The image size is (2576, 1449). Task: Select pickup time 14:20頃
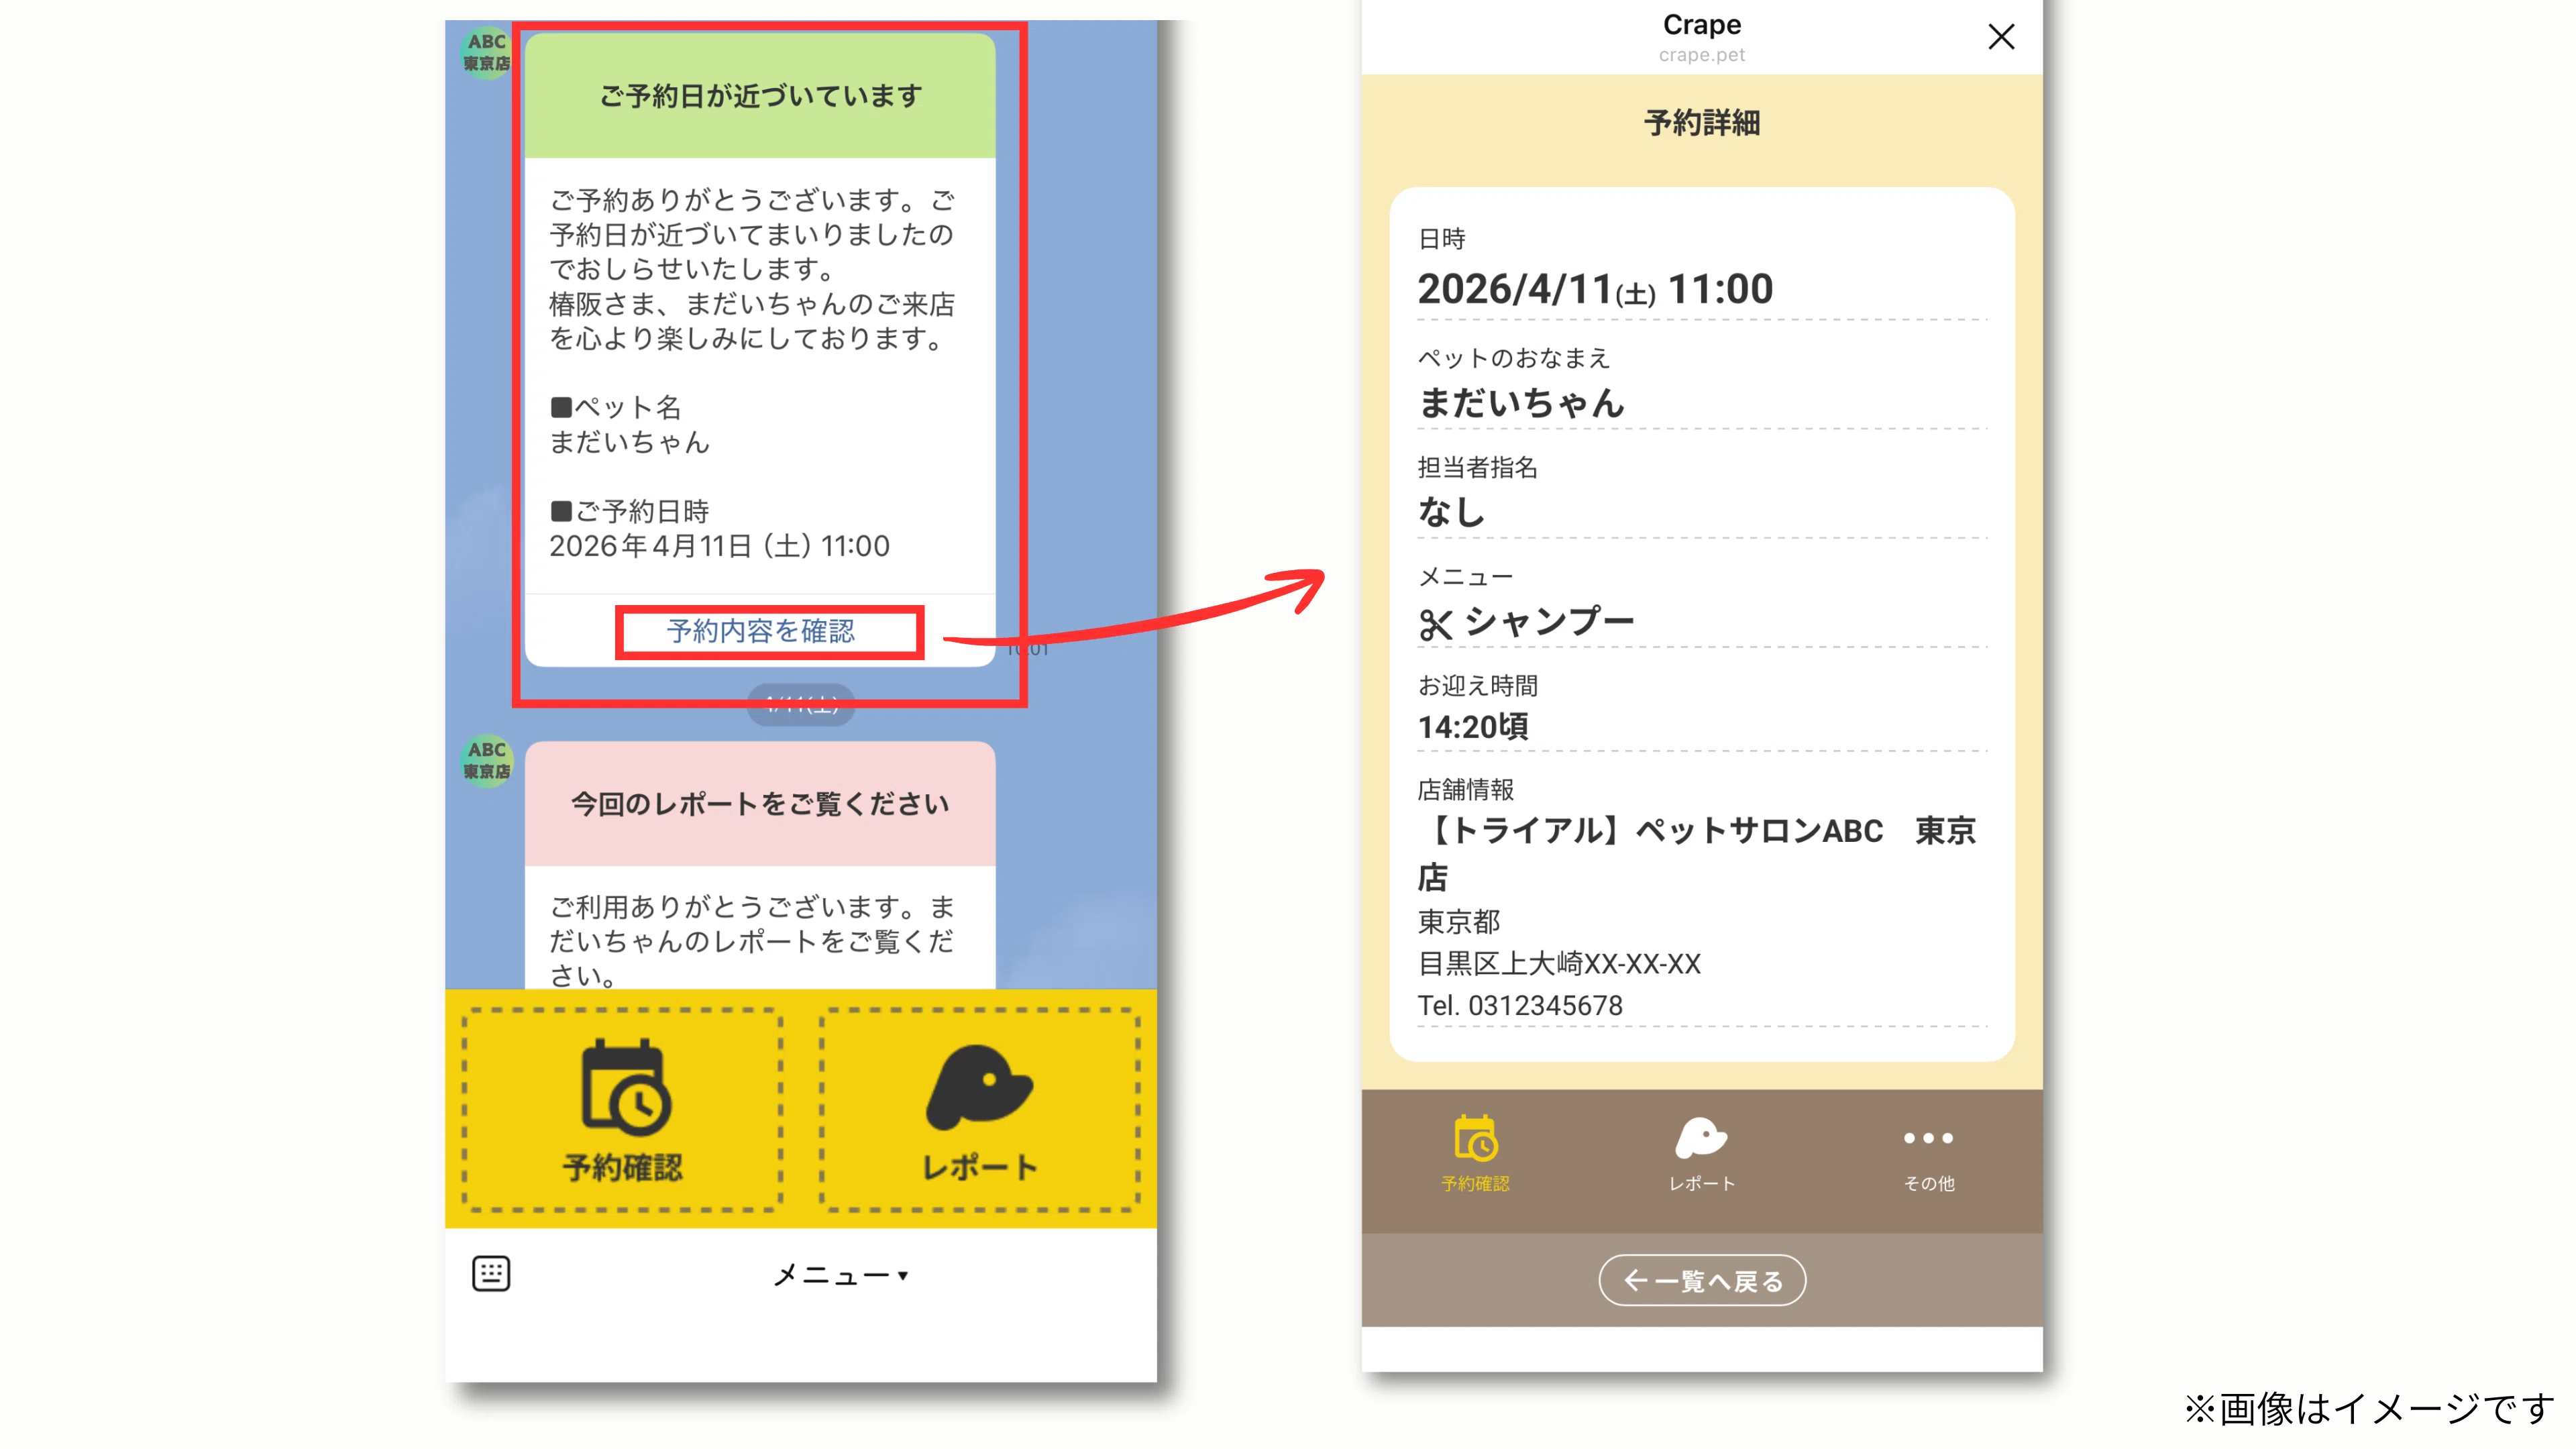[1472, 727]
